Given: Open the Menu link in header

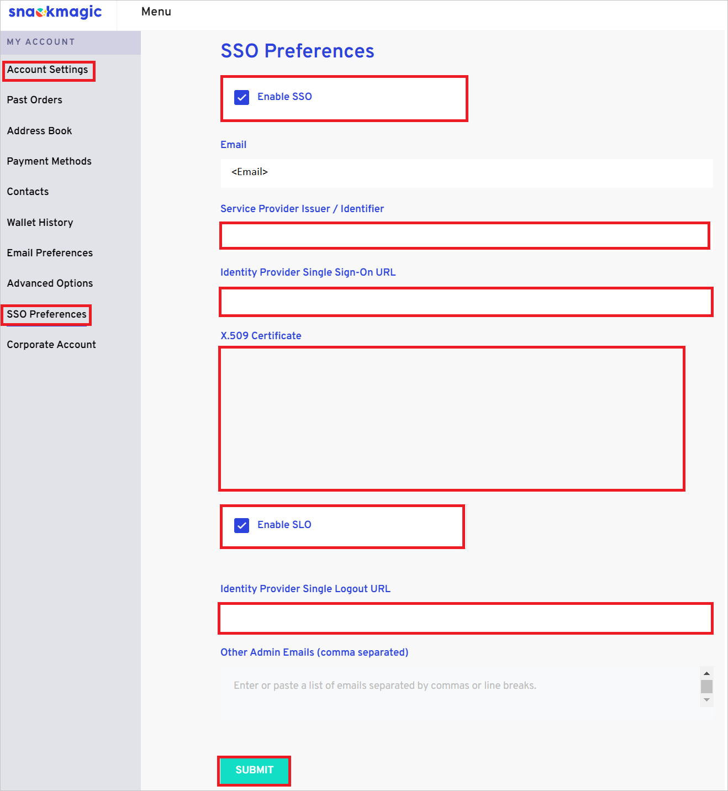Looking at the screenshot, I should [156, 12].
